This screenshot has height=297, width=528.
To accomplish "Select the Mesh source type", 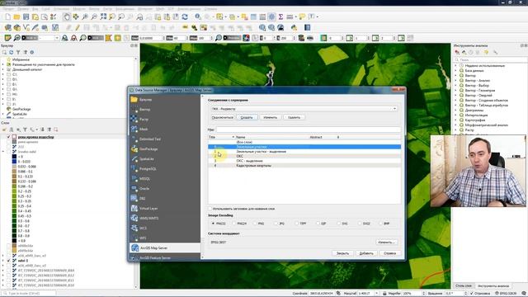I will pos(165,129).
